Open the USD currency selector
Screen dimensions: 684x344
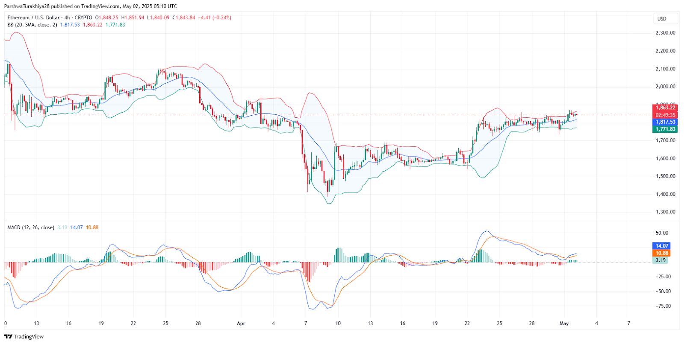[666, 19]
